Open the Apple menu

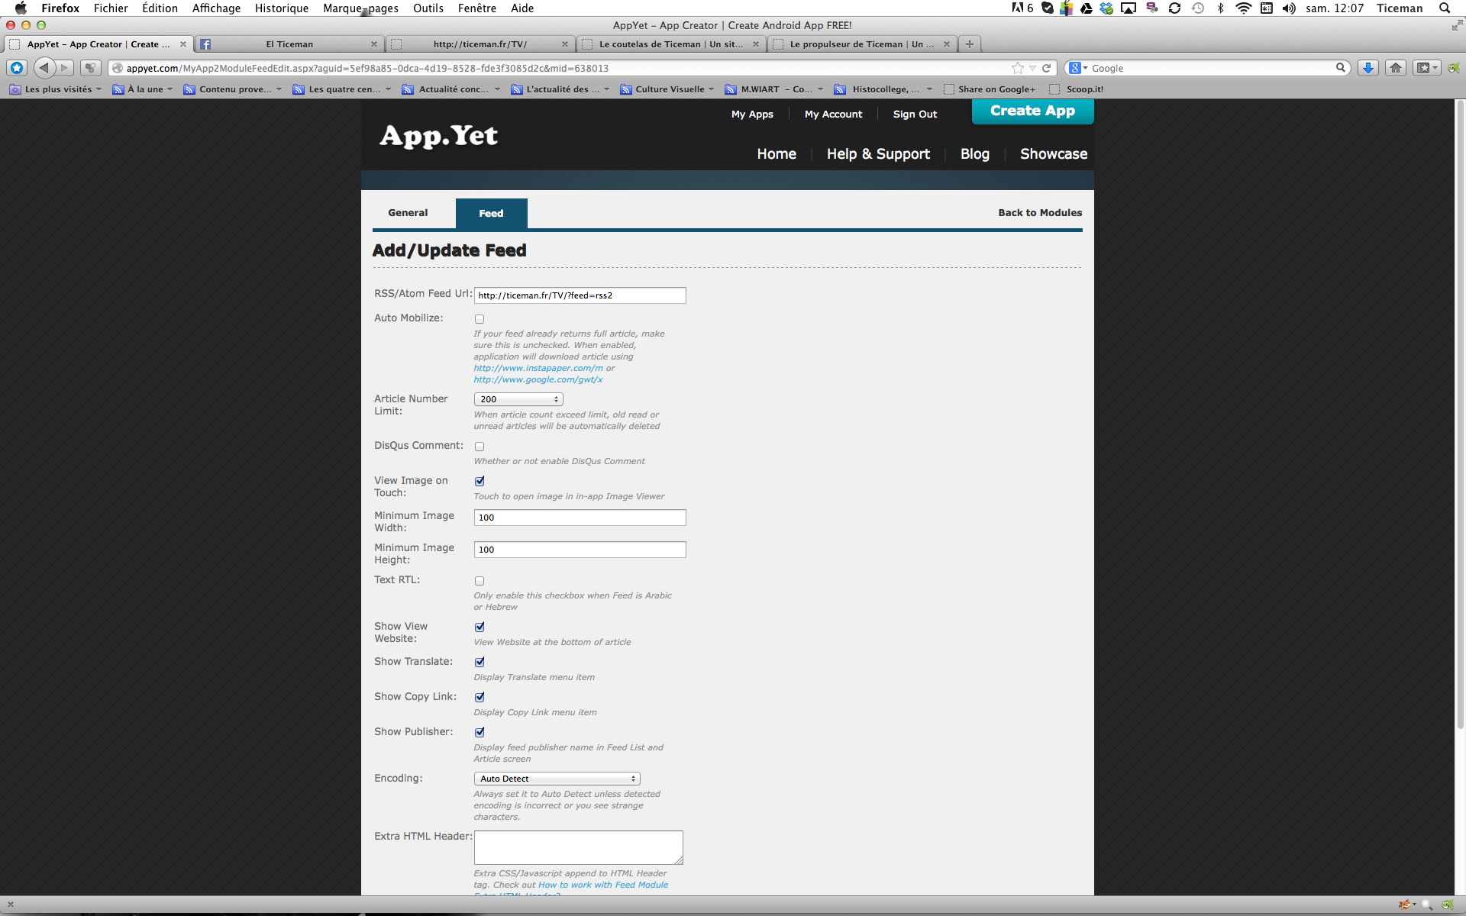(x=21, y=8)
